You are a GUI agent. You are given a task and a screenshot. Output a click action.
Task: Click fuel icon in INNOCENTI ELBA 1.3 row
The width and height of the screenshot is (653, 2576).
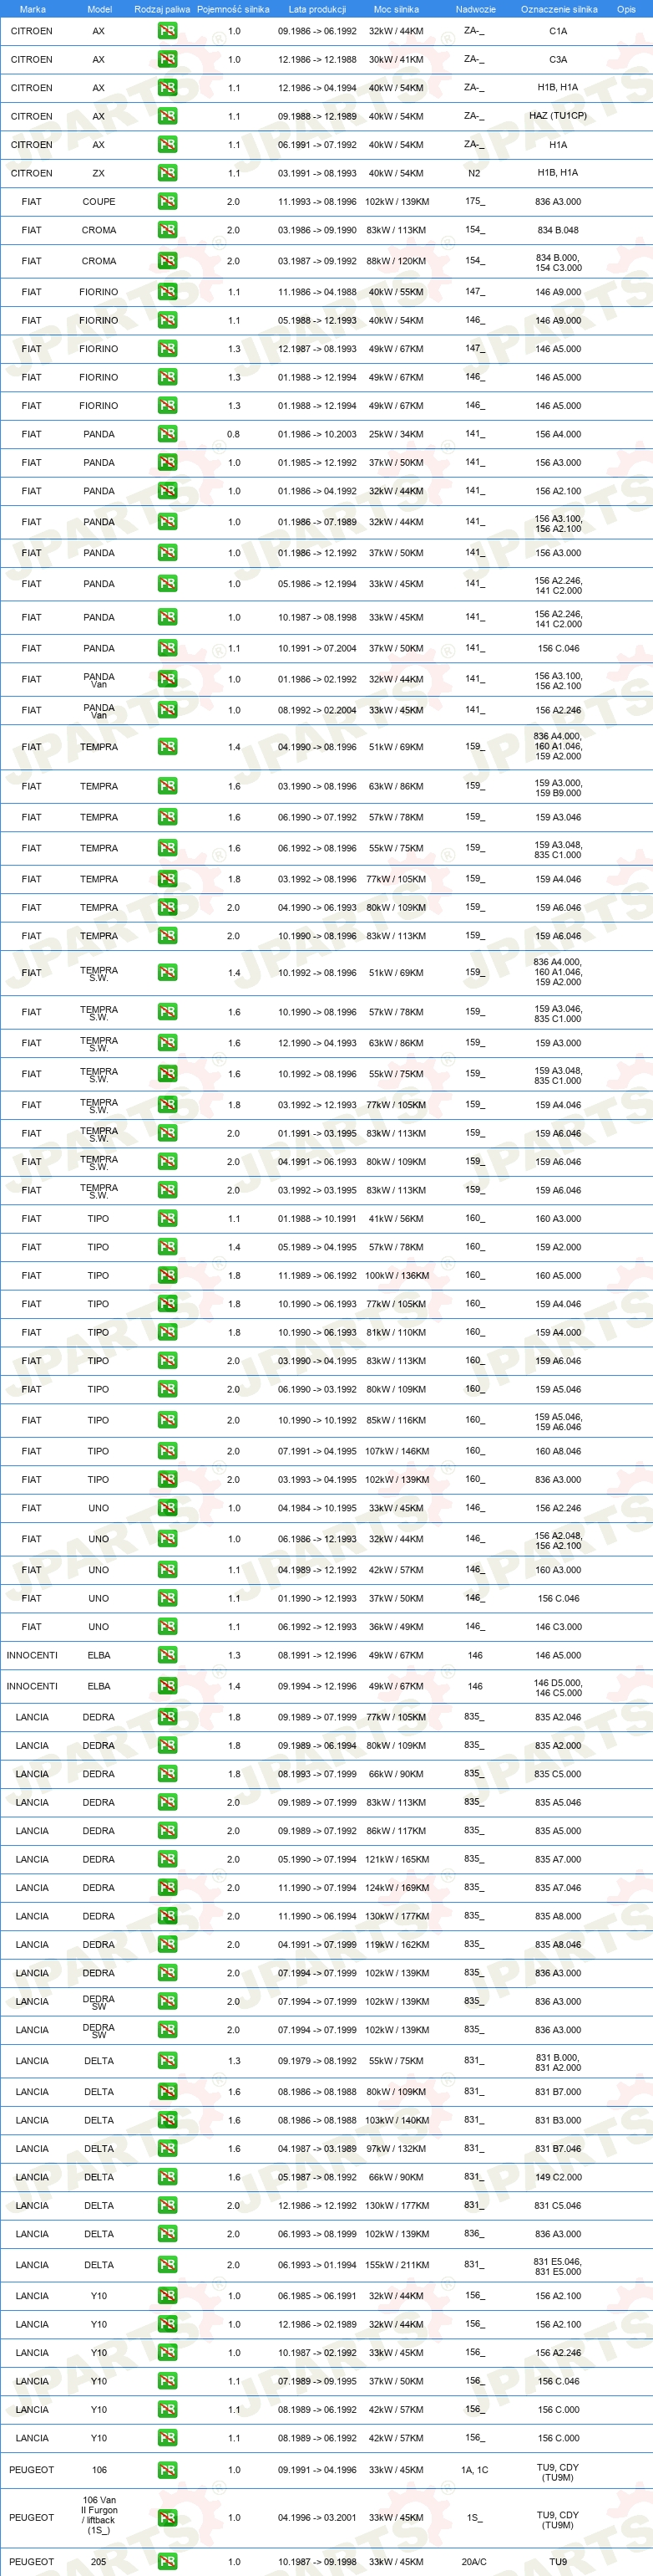point(167,1655)
